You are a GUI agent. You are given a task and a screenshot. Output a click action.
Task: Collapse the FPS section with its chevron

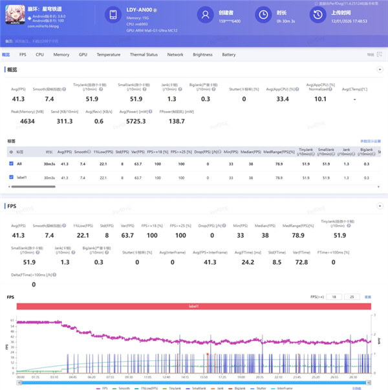[x=380, y=206]
